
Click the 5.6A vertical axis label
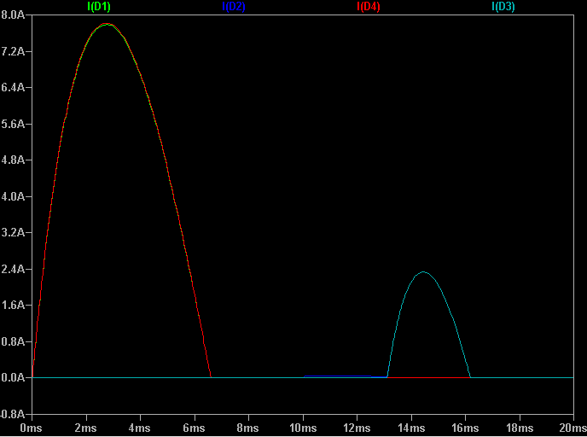point(13,124)
